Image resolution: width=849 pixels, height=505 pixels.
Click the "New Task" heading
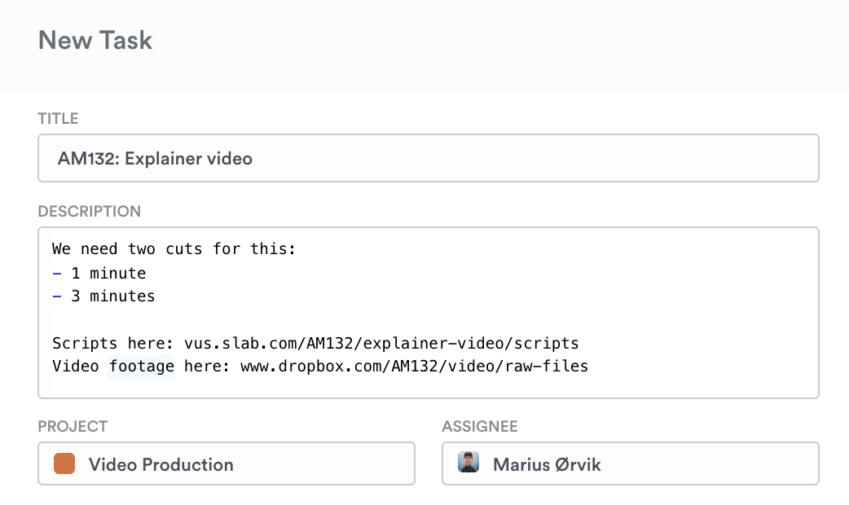click(x=95, y=41)
